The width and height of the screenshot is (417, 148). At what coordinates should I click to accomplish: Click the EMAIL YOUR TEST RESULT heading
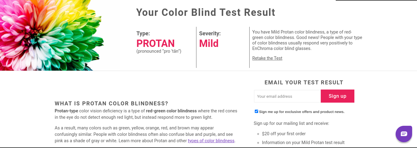(x=304, y=83)
